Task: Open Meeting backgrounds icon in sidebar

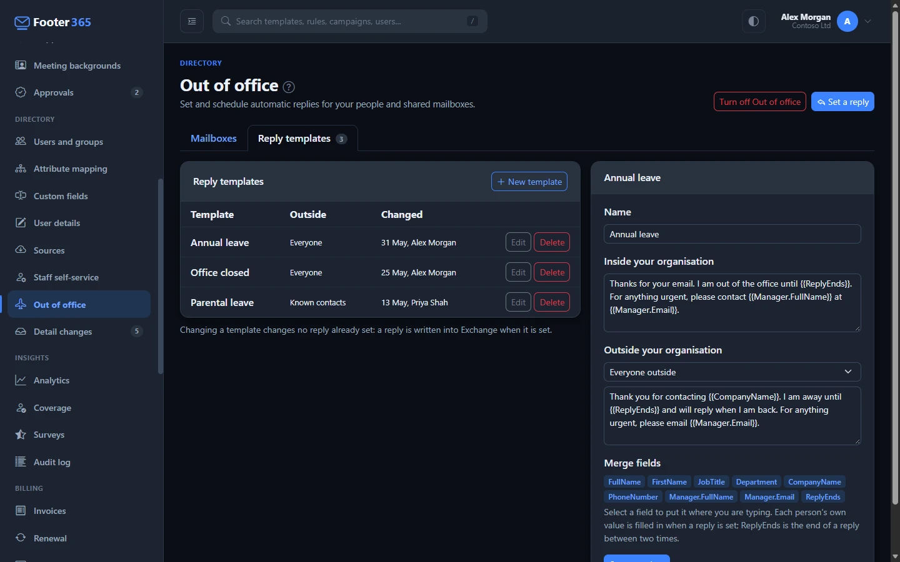Action: [x=21, y=66]
